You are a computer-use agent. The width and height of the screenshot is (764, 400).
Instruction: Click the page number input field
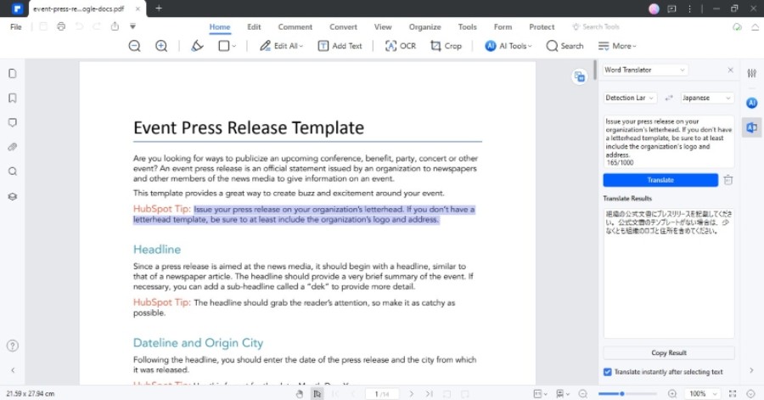pyautogui.click(x=382, y=394)
